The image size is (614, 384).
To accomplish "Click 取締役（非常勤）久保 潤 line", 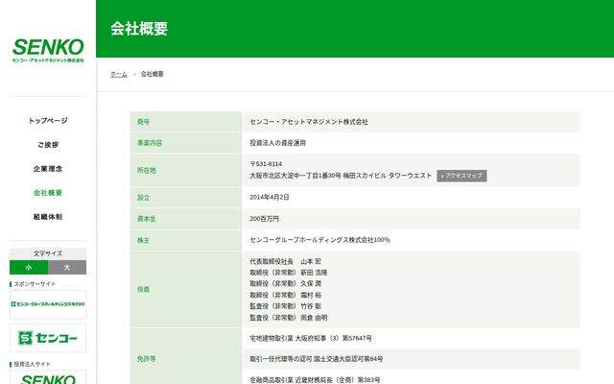I will tap(286, 283).
